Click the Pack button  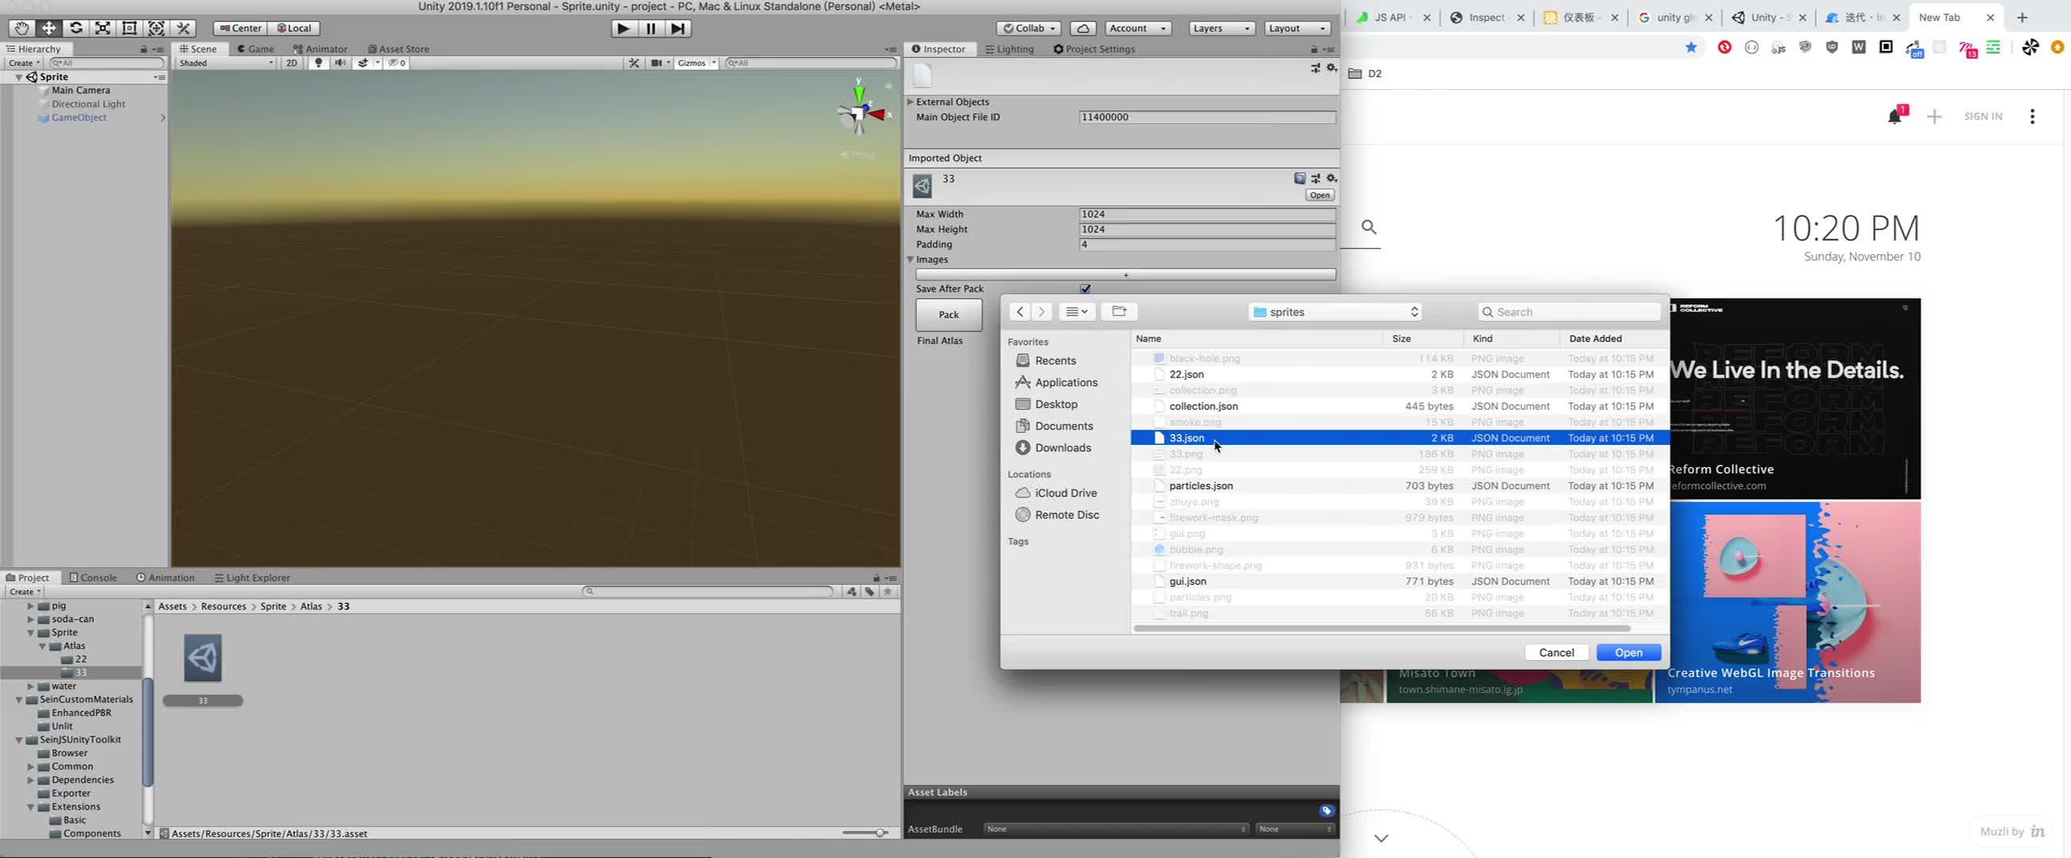tap(948, 315)
